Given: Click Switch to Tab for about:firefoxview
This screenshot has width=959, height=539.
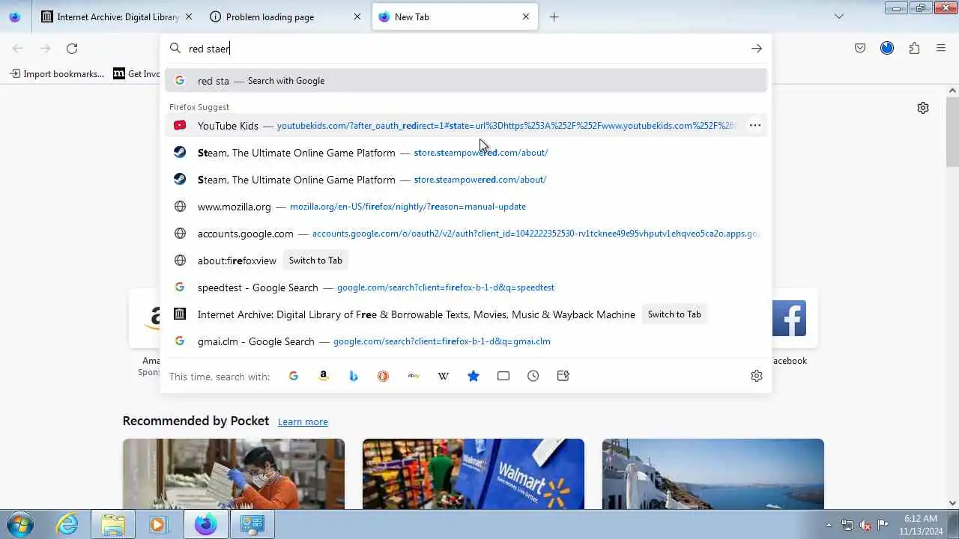Looking at the screenshot, I should coord(315,261).
